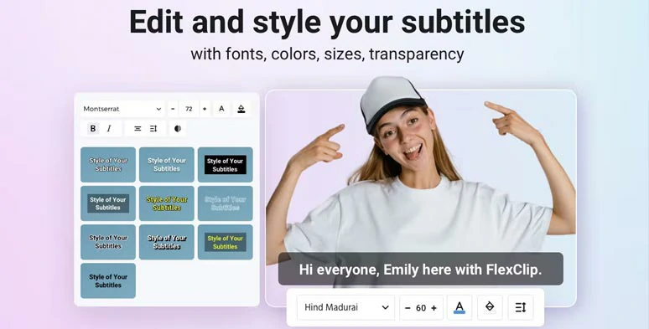Choose plain black bold subtitle style
The image size is (649, 329).
pyautogui.click(x=108, y=280)
